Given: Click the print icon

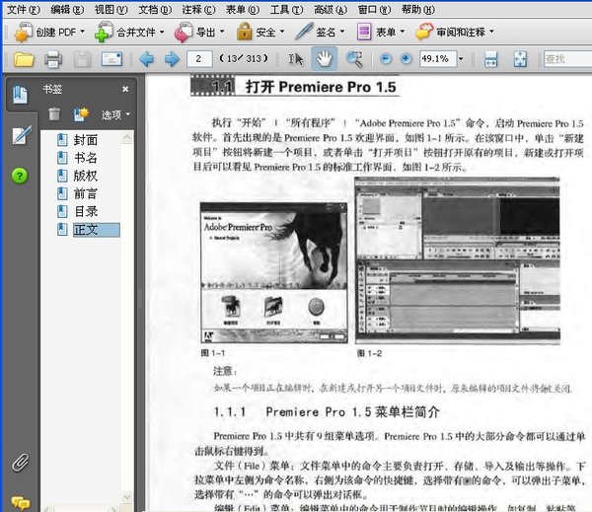Looking at the screenshot, I should (53, 59).
